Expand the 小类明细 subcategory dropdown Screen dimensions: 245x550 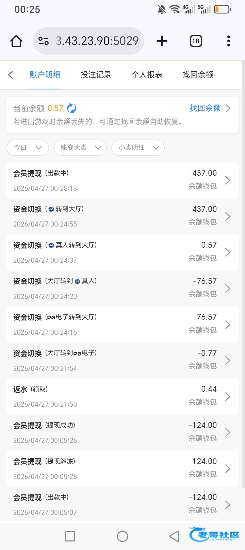pyautogui.click(x=138, y=147)
